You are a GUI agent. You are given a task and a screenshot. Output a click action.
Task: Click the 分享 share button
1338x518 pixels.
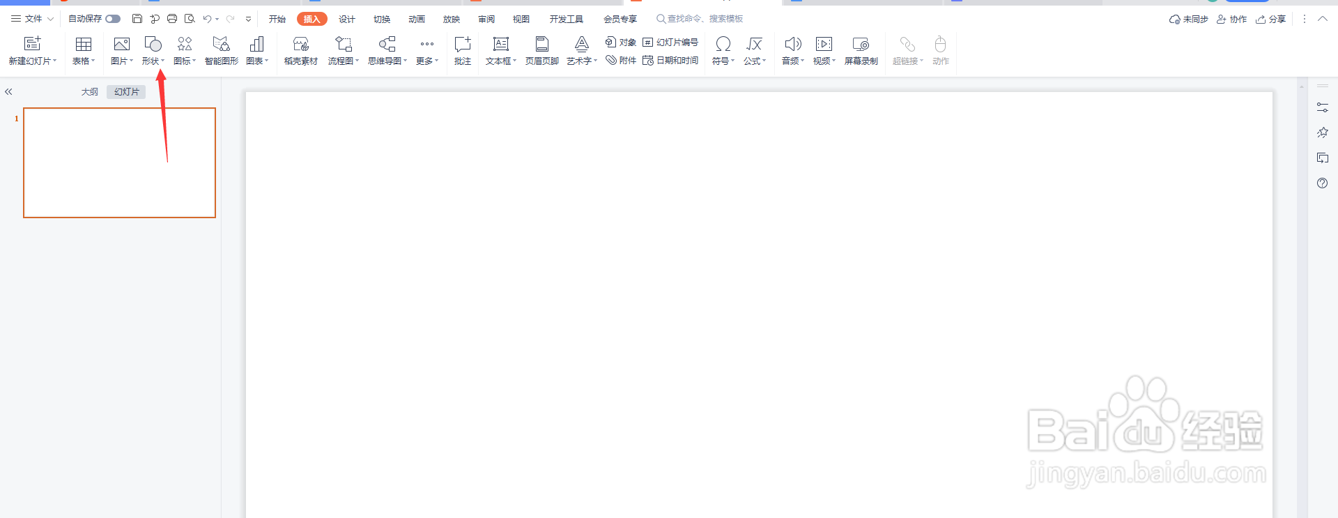(x=1271, y=19)
